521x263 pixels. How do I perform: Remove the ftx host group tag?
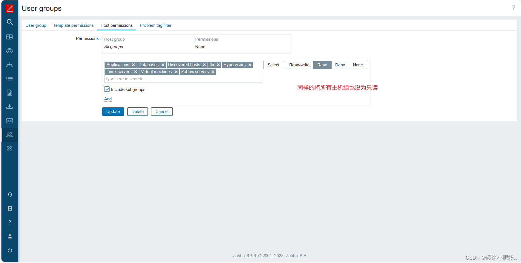pos(218,65)
